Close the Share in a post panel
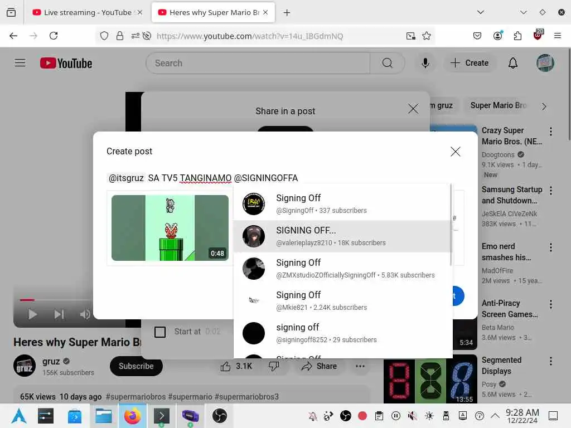Image resolution: width=571 pixels, height=428 pixels. [413, 109]
